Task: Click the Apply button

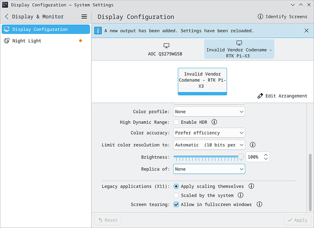Action: 298,220
